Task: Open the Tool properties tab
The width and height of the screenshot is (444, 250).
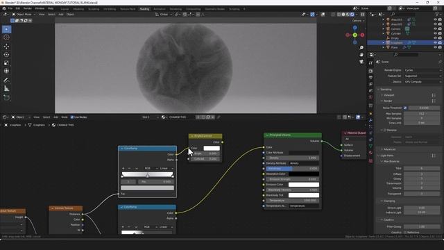Action: pos(370,63)
